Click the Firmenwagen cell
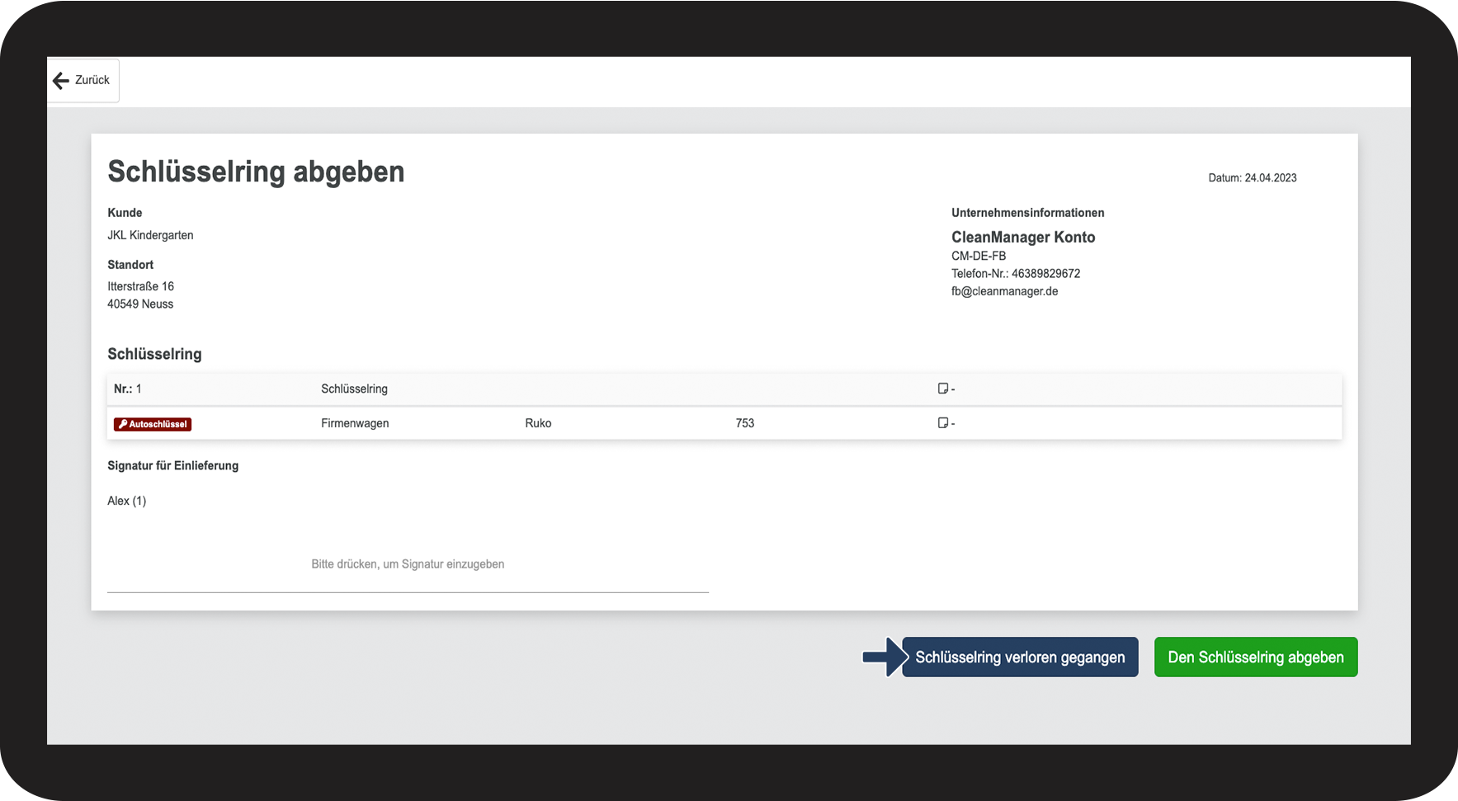Screen dimensions: 1458x801 pos(355,423)
